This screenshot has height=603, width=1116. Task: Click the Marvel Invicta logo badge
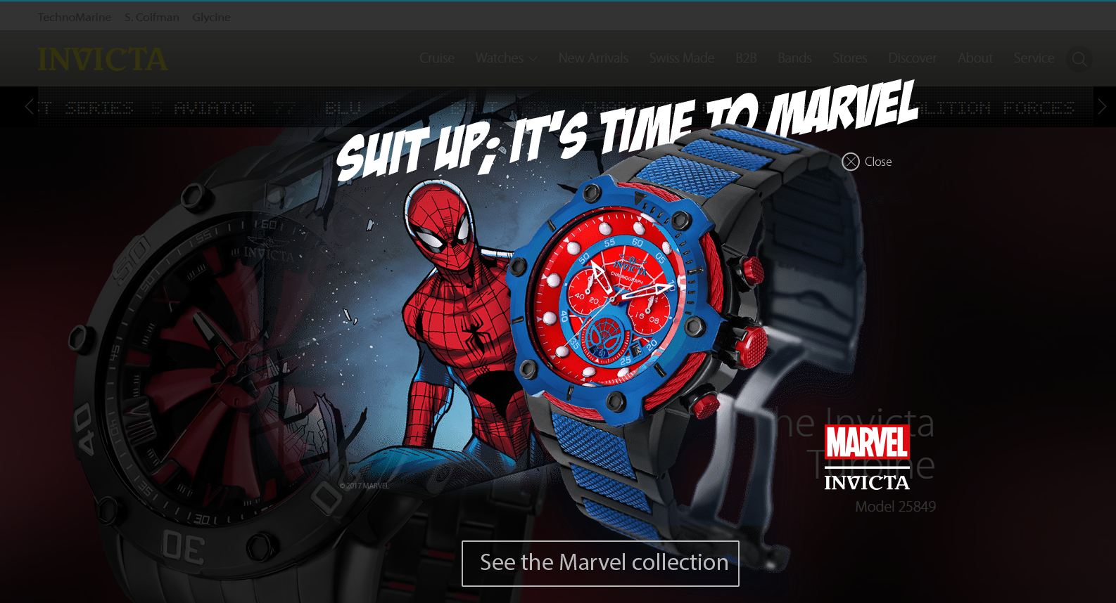pyautogui.click(x=867, y=457)
